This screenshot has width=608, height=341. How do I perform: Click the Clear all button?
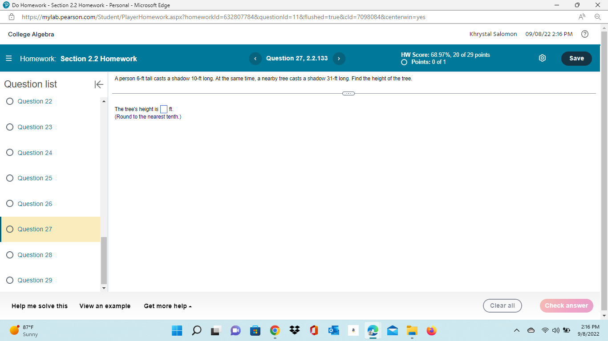point(503,305)
